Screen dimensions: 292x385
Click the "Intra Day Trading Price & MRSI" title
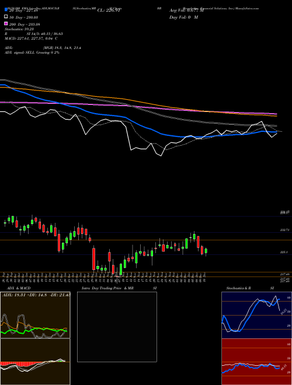(x=119, y=288)
